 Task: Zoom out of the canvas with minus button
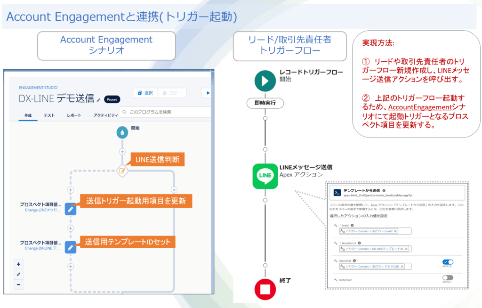pos(18,284)
